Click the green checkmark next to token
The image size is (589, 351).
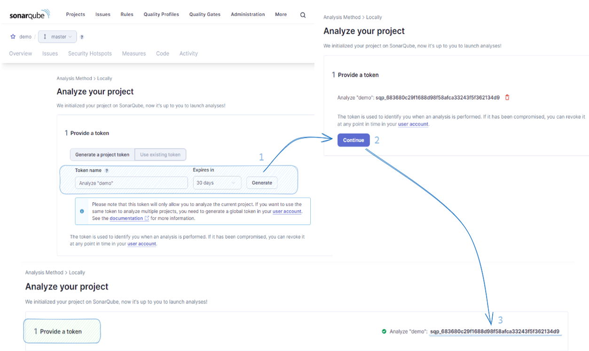point(385,331)
